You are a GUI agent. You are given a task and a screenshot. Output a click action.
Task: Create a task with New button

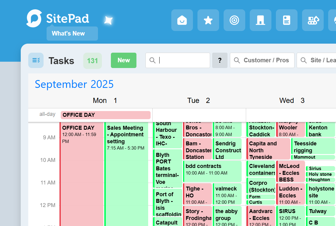tap(124, 60)
